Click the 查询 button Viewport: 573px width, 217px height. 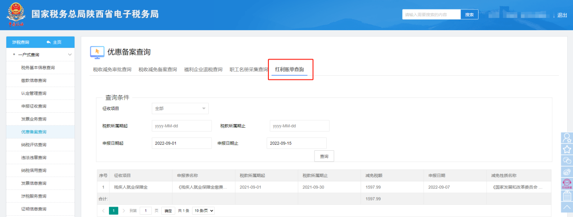pyautogui.click(x=324, y=156)
